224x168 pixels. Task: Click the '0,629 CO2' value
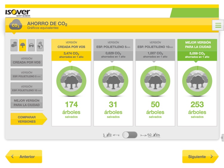pyautogui.click(x=113, y=53)
